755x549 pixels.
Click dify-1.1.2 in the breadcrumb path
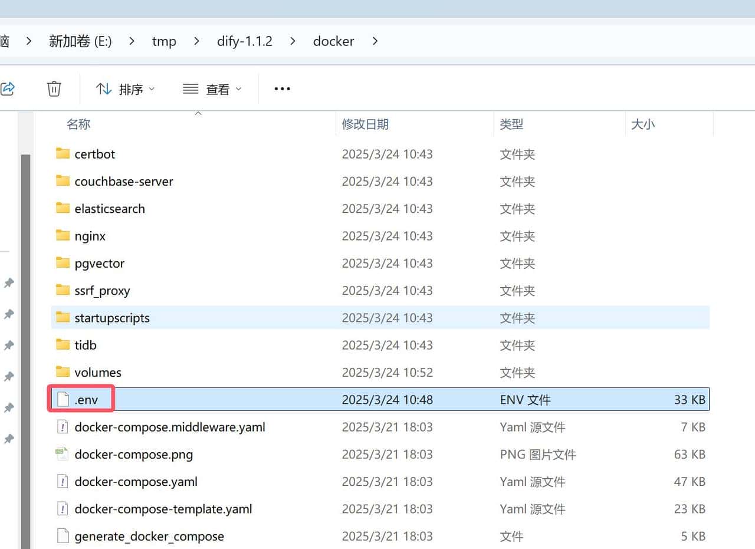tap(244, 41)
